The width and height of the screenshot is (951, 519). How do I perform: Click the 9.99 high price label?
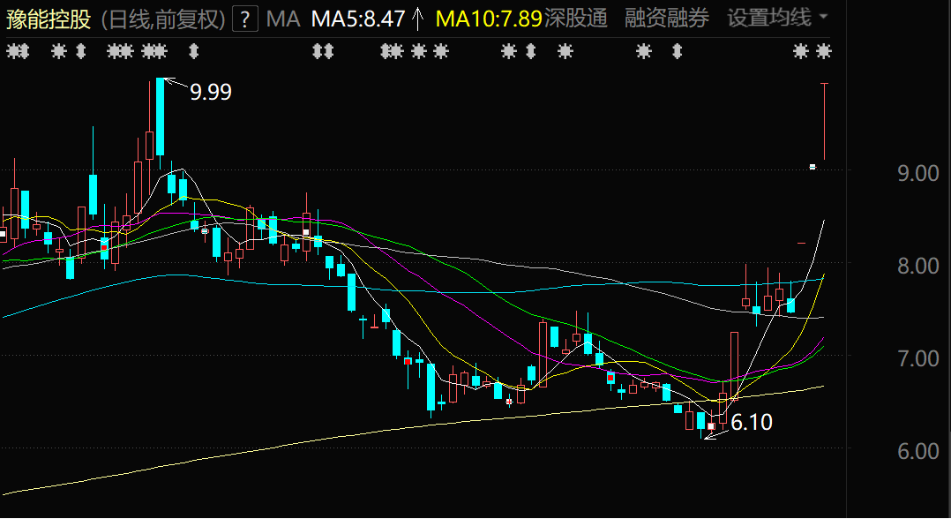[x=211, y=92]
